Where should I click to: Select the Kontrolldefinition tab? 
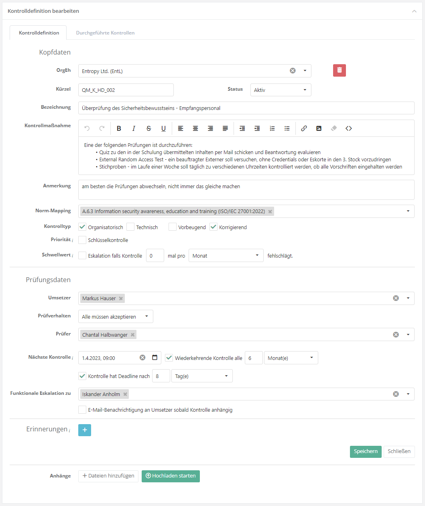[x=39, y=33]
